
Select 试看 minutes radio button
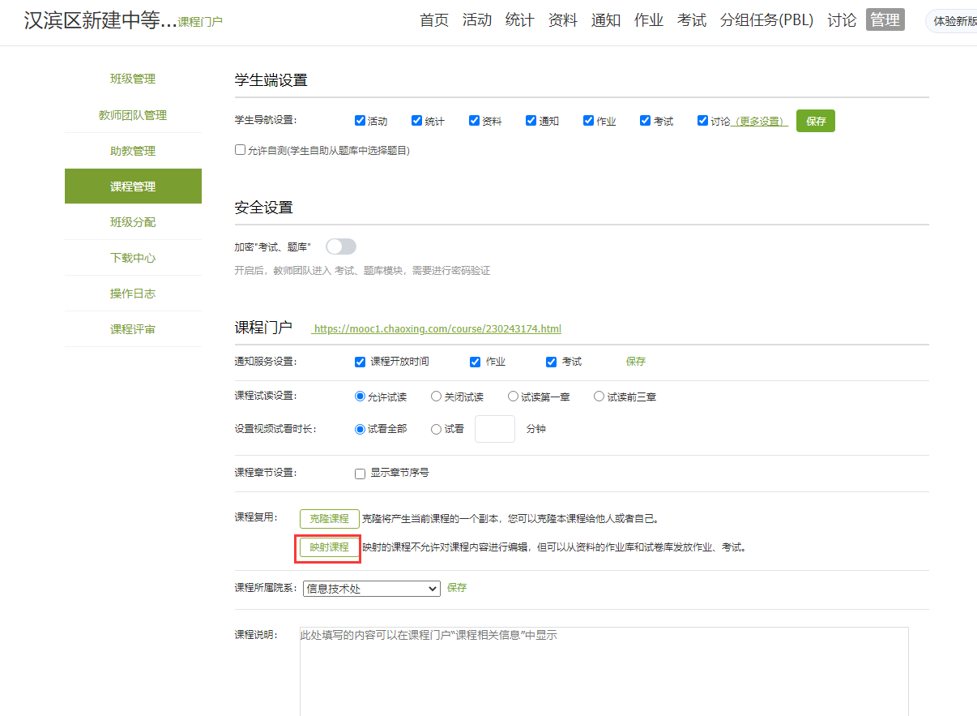tap(437, 429)
